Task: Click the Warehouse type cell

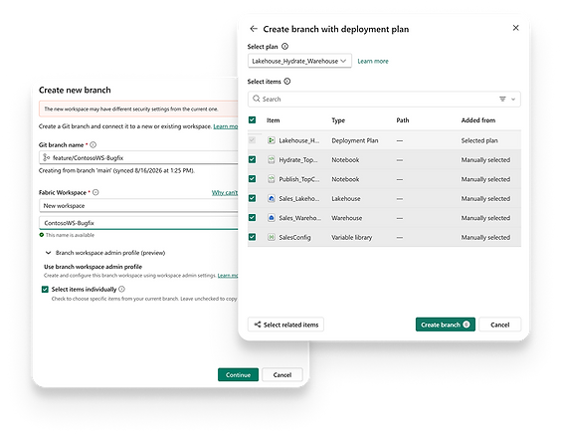Action: tap(346, 218)
